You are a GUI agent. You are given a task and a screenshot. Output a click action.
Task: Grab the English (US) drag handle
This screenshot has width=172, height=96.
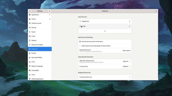pos(80,21)
